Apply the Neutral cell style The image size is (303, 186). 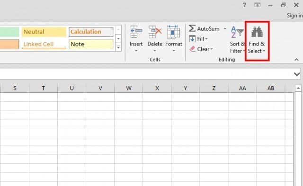[44, 32]
